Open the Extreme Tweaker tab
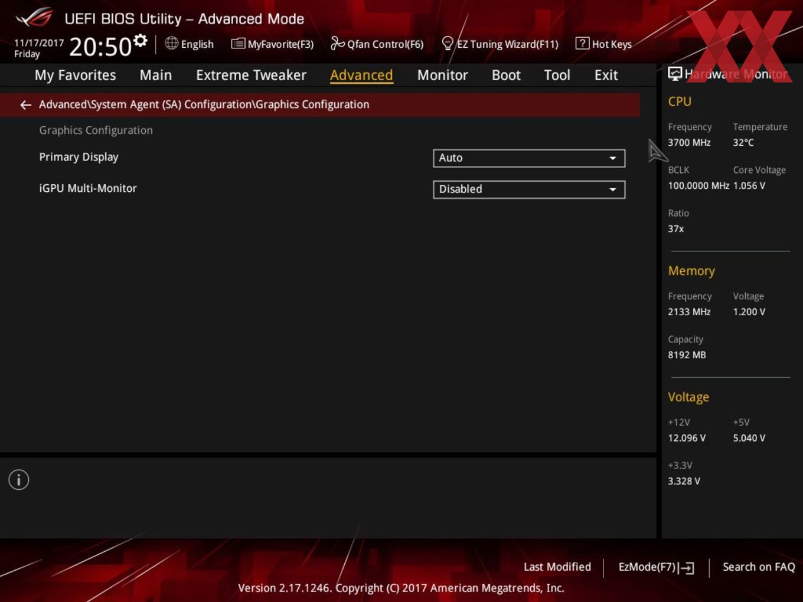 pyautogui.click(x=251, y=76)
